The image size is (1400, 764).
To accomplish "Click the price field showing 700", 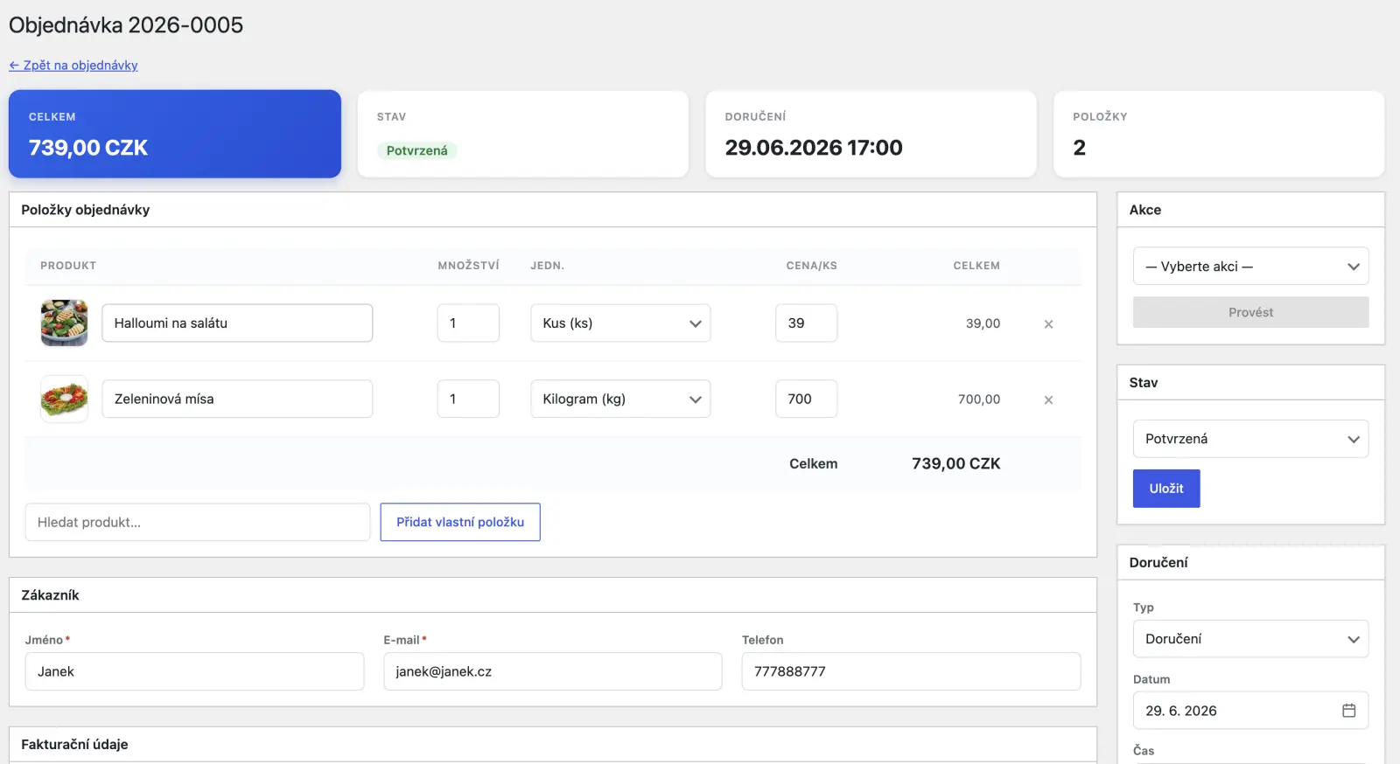I will 806,399.
